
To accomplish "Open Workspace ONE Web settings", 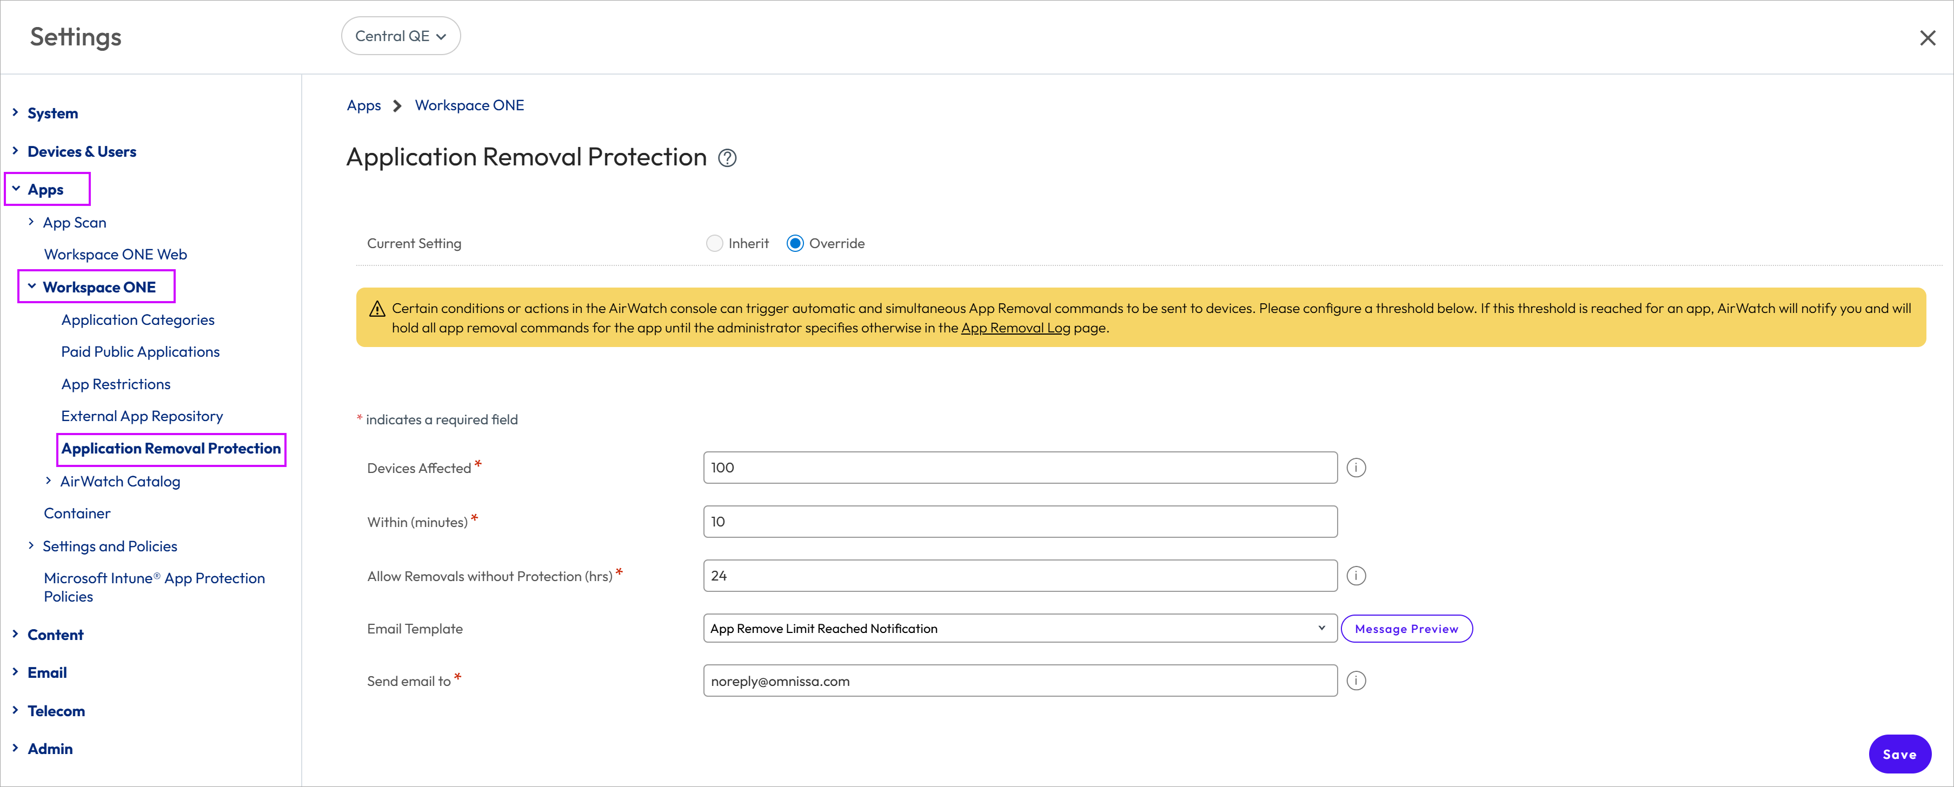I will pos(115,255).
